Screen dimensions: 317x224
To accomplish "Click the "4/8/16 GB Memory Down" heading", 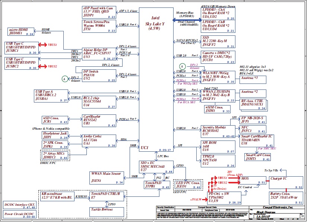I will coord(218,6).
